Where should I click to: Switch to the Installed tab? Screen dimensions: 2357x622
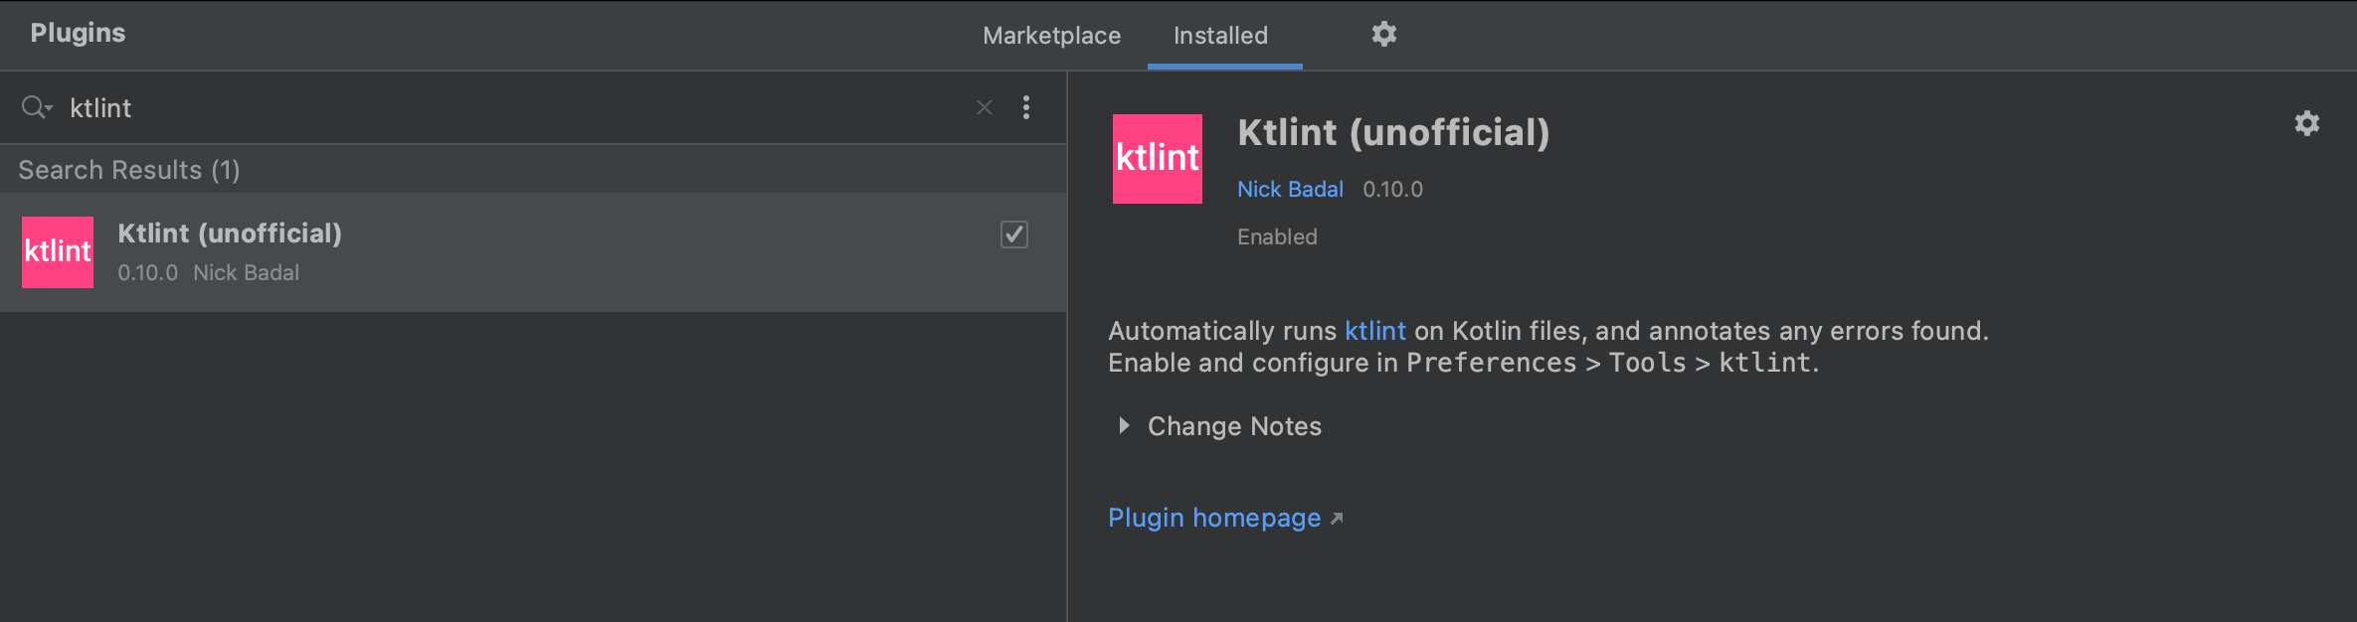pos(1220,36)
